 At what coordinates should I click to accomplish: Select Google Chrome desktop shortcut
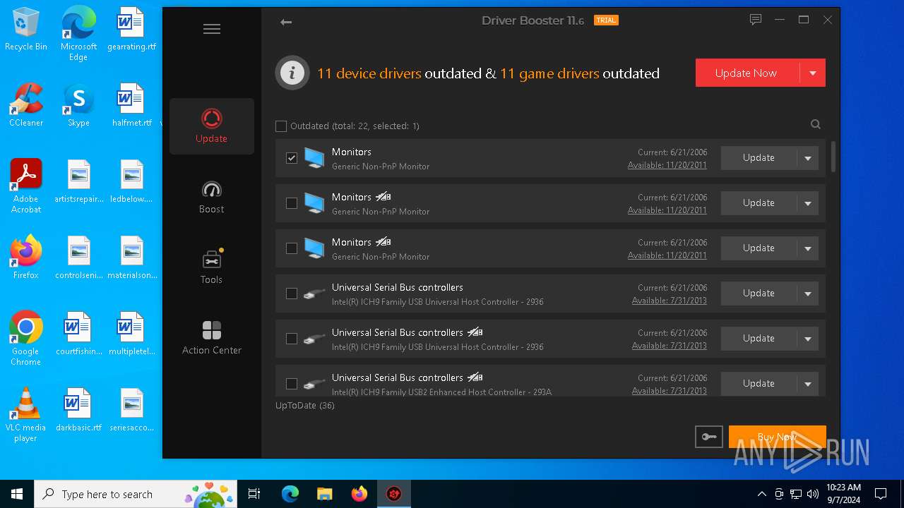tap(26, 338)
